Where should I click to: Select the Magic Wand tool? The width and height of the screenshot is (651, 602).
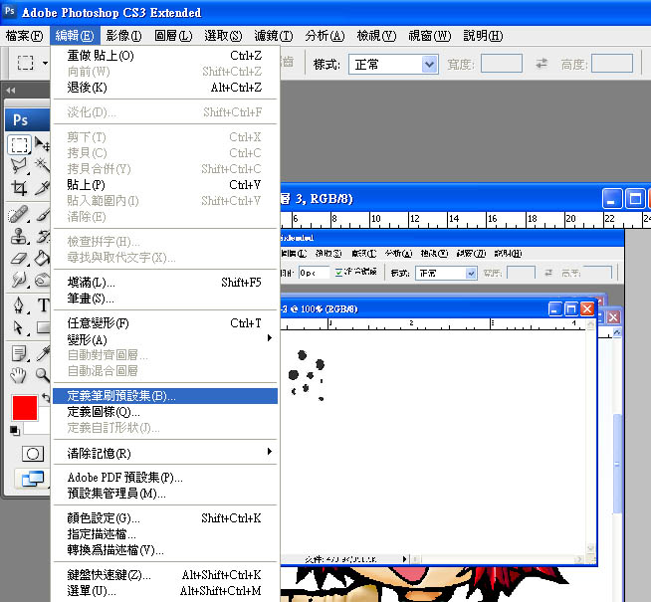(42, 166)
